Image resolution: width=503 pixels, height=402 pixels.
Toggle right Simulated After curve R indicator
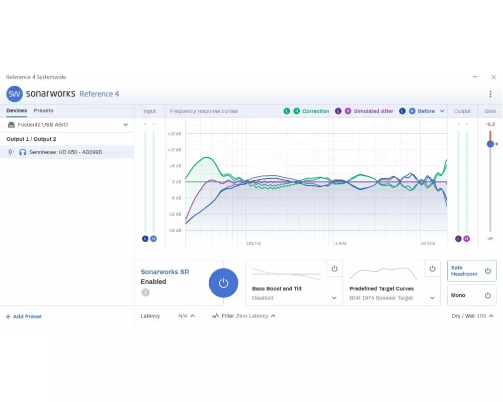tap(348, 111)
